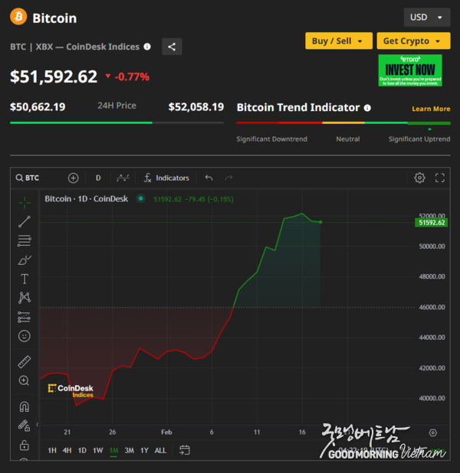The image size is (460, 473).
Task: Click the eToro Invest Now ad
Action: point(410,70)
